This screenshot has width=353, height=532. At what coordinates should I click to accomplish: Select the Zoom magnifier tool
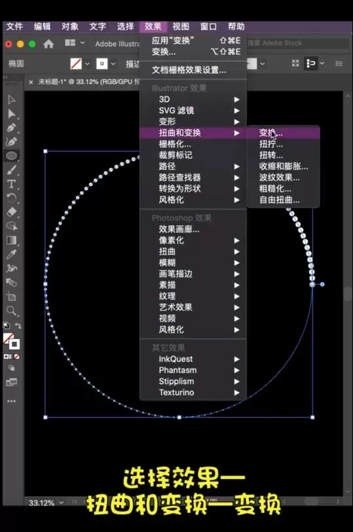point(12,310)
